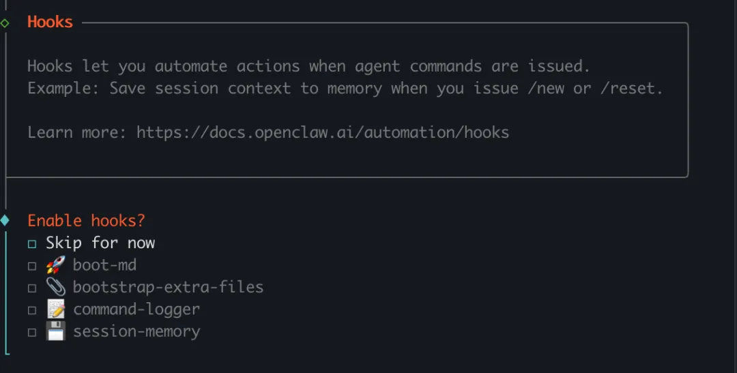Select the command-logger option text
Screen dimensions: 737x373
coord(136,310)
